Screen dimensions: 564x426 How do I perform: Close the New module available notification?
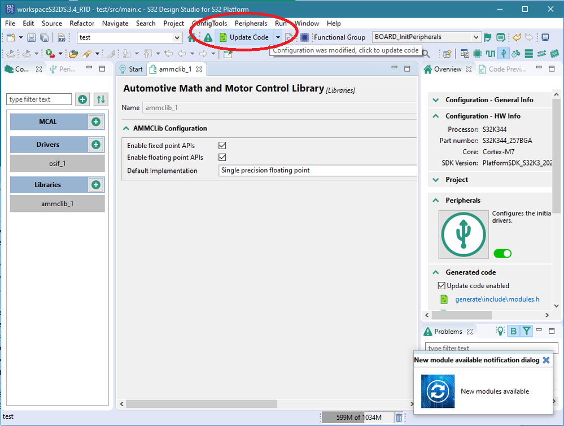coord(546,360)
